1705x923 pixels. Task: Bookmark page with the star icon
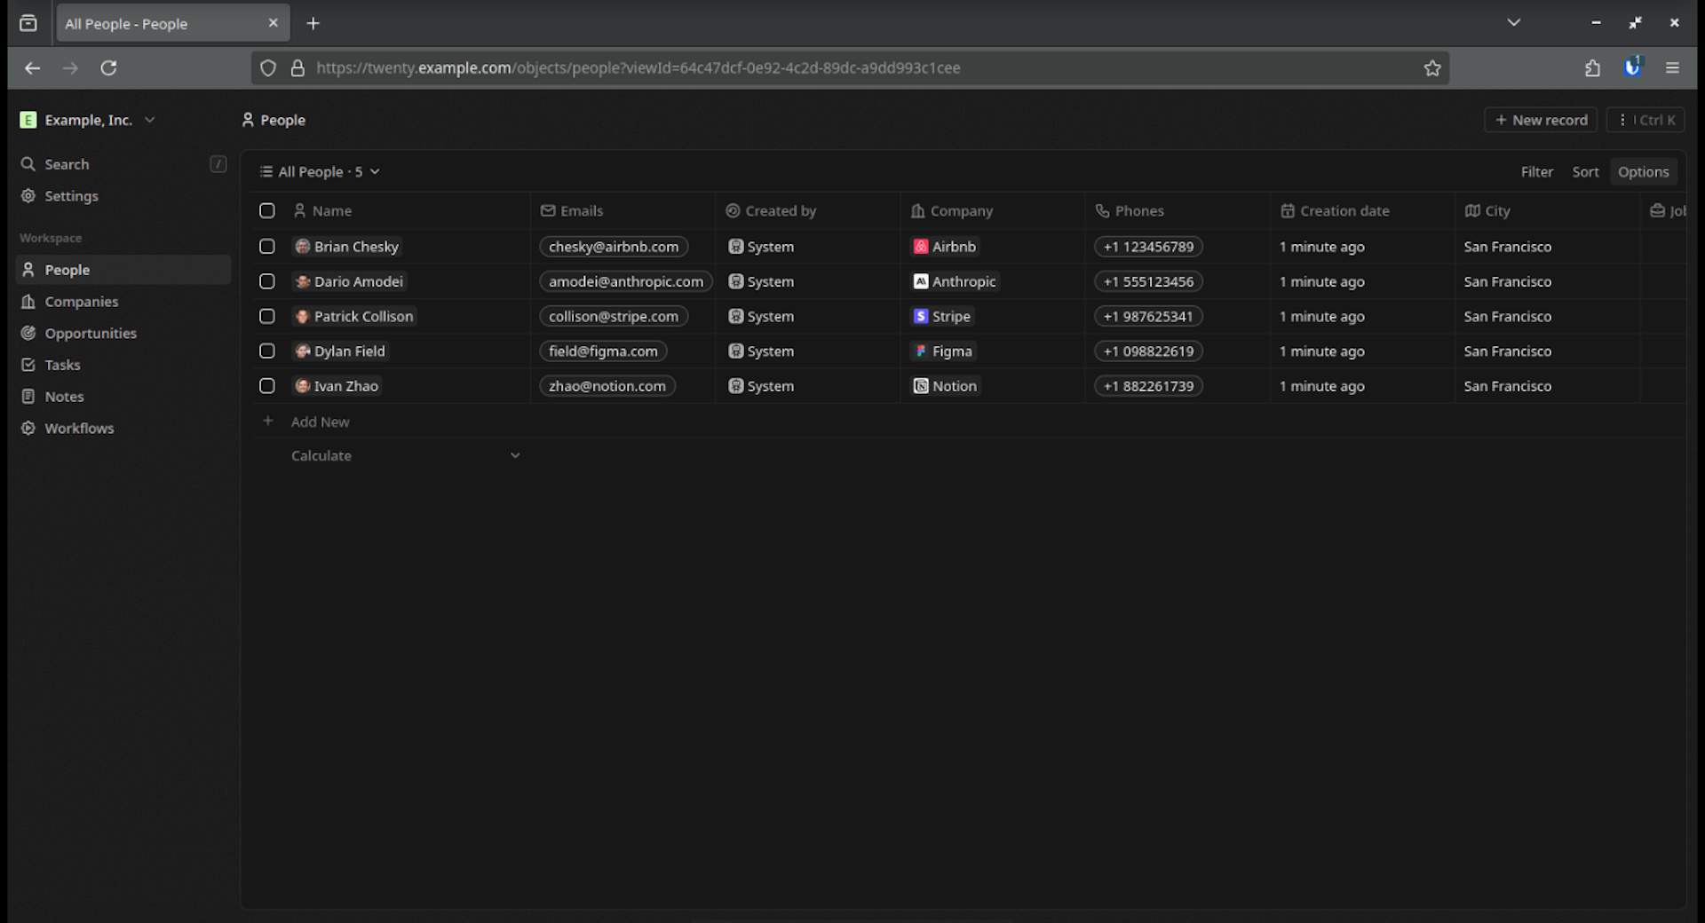point(1431,68)
